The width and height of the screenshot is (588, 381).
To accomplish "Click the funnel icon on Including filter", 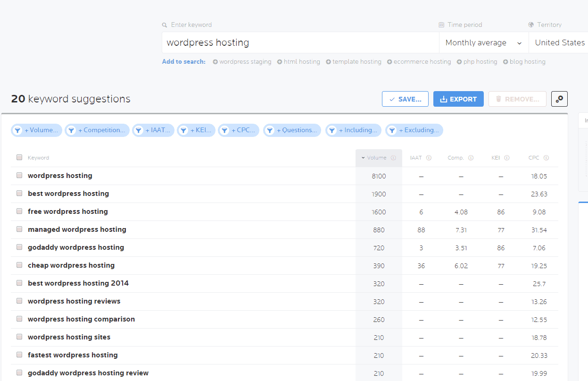I will coord(332,130).
